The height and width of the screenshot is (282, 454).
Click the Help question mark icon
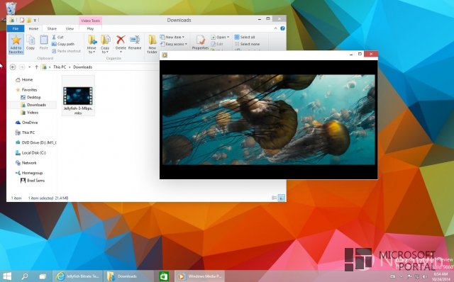click(x=282, y=28)
